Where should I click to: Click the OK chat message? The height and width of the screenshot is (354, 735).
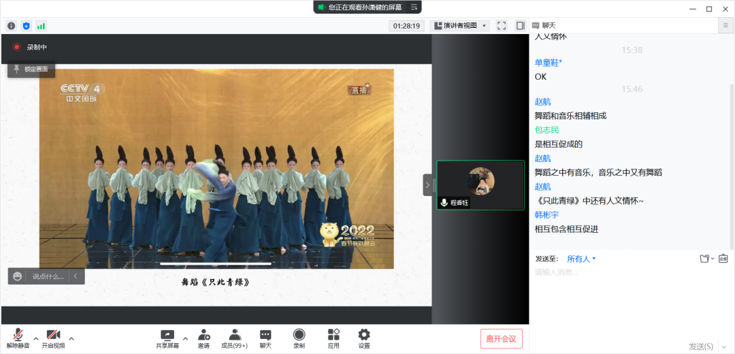[540, 77]
